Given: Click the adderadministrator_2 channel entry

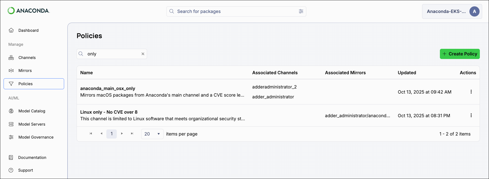Looking at the screenshot, I should pos(275,87).
